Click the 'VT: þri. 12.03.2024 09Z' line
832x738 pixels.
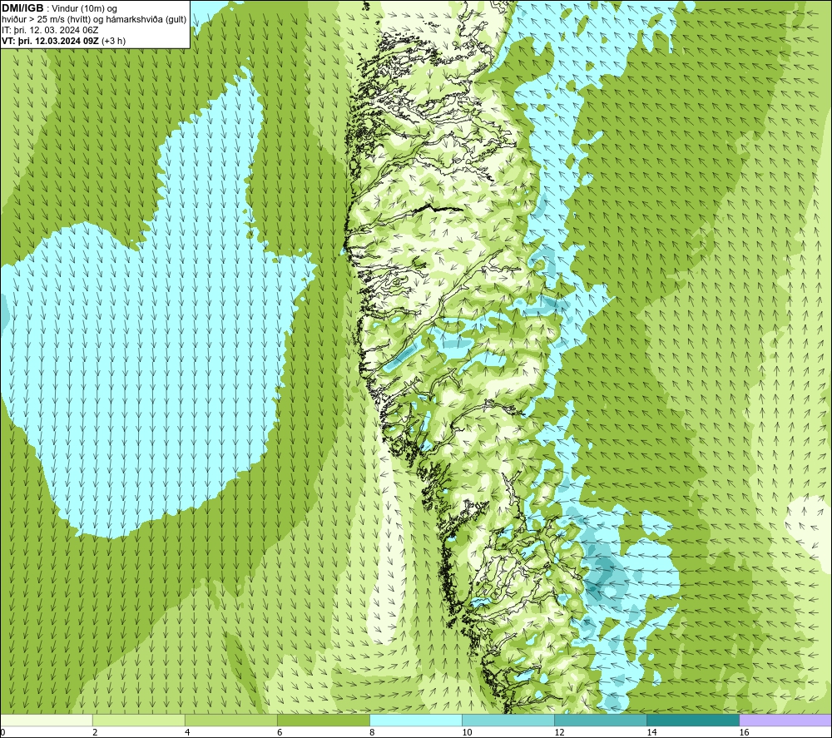pyautogui.click(x=50, y=41)
